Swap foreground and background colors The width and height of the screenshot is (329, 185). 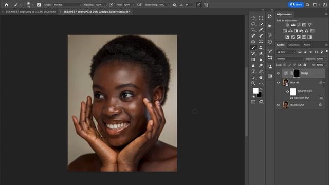pyautogui.click(x=261, y=89)
